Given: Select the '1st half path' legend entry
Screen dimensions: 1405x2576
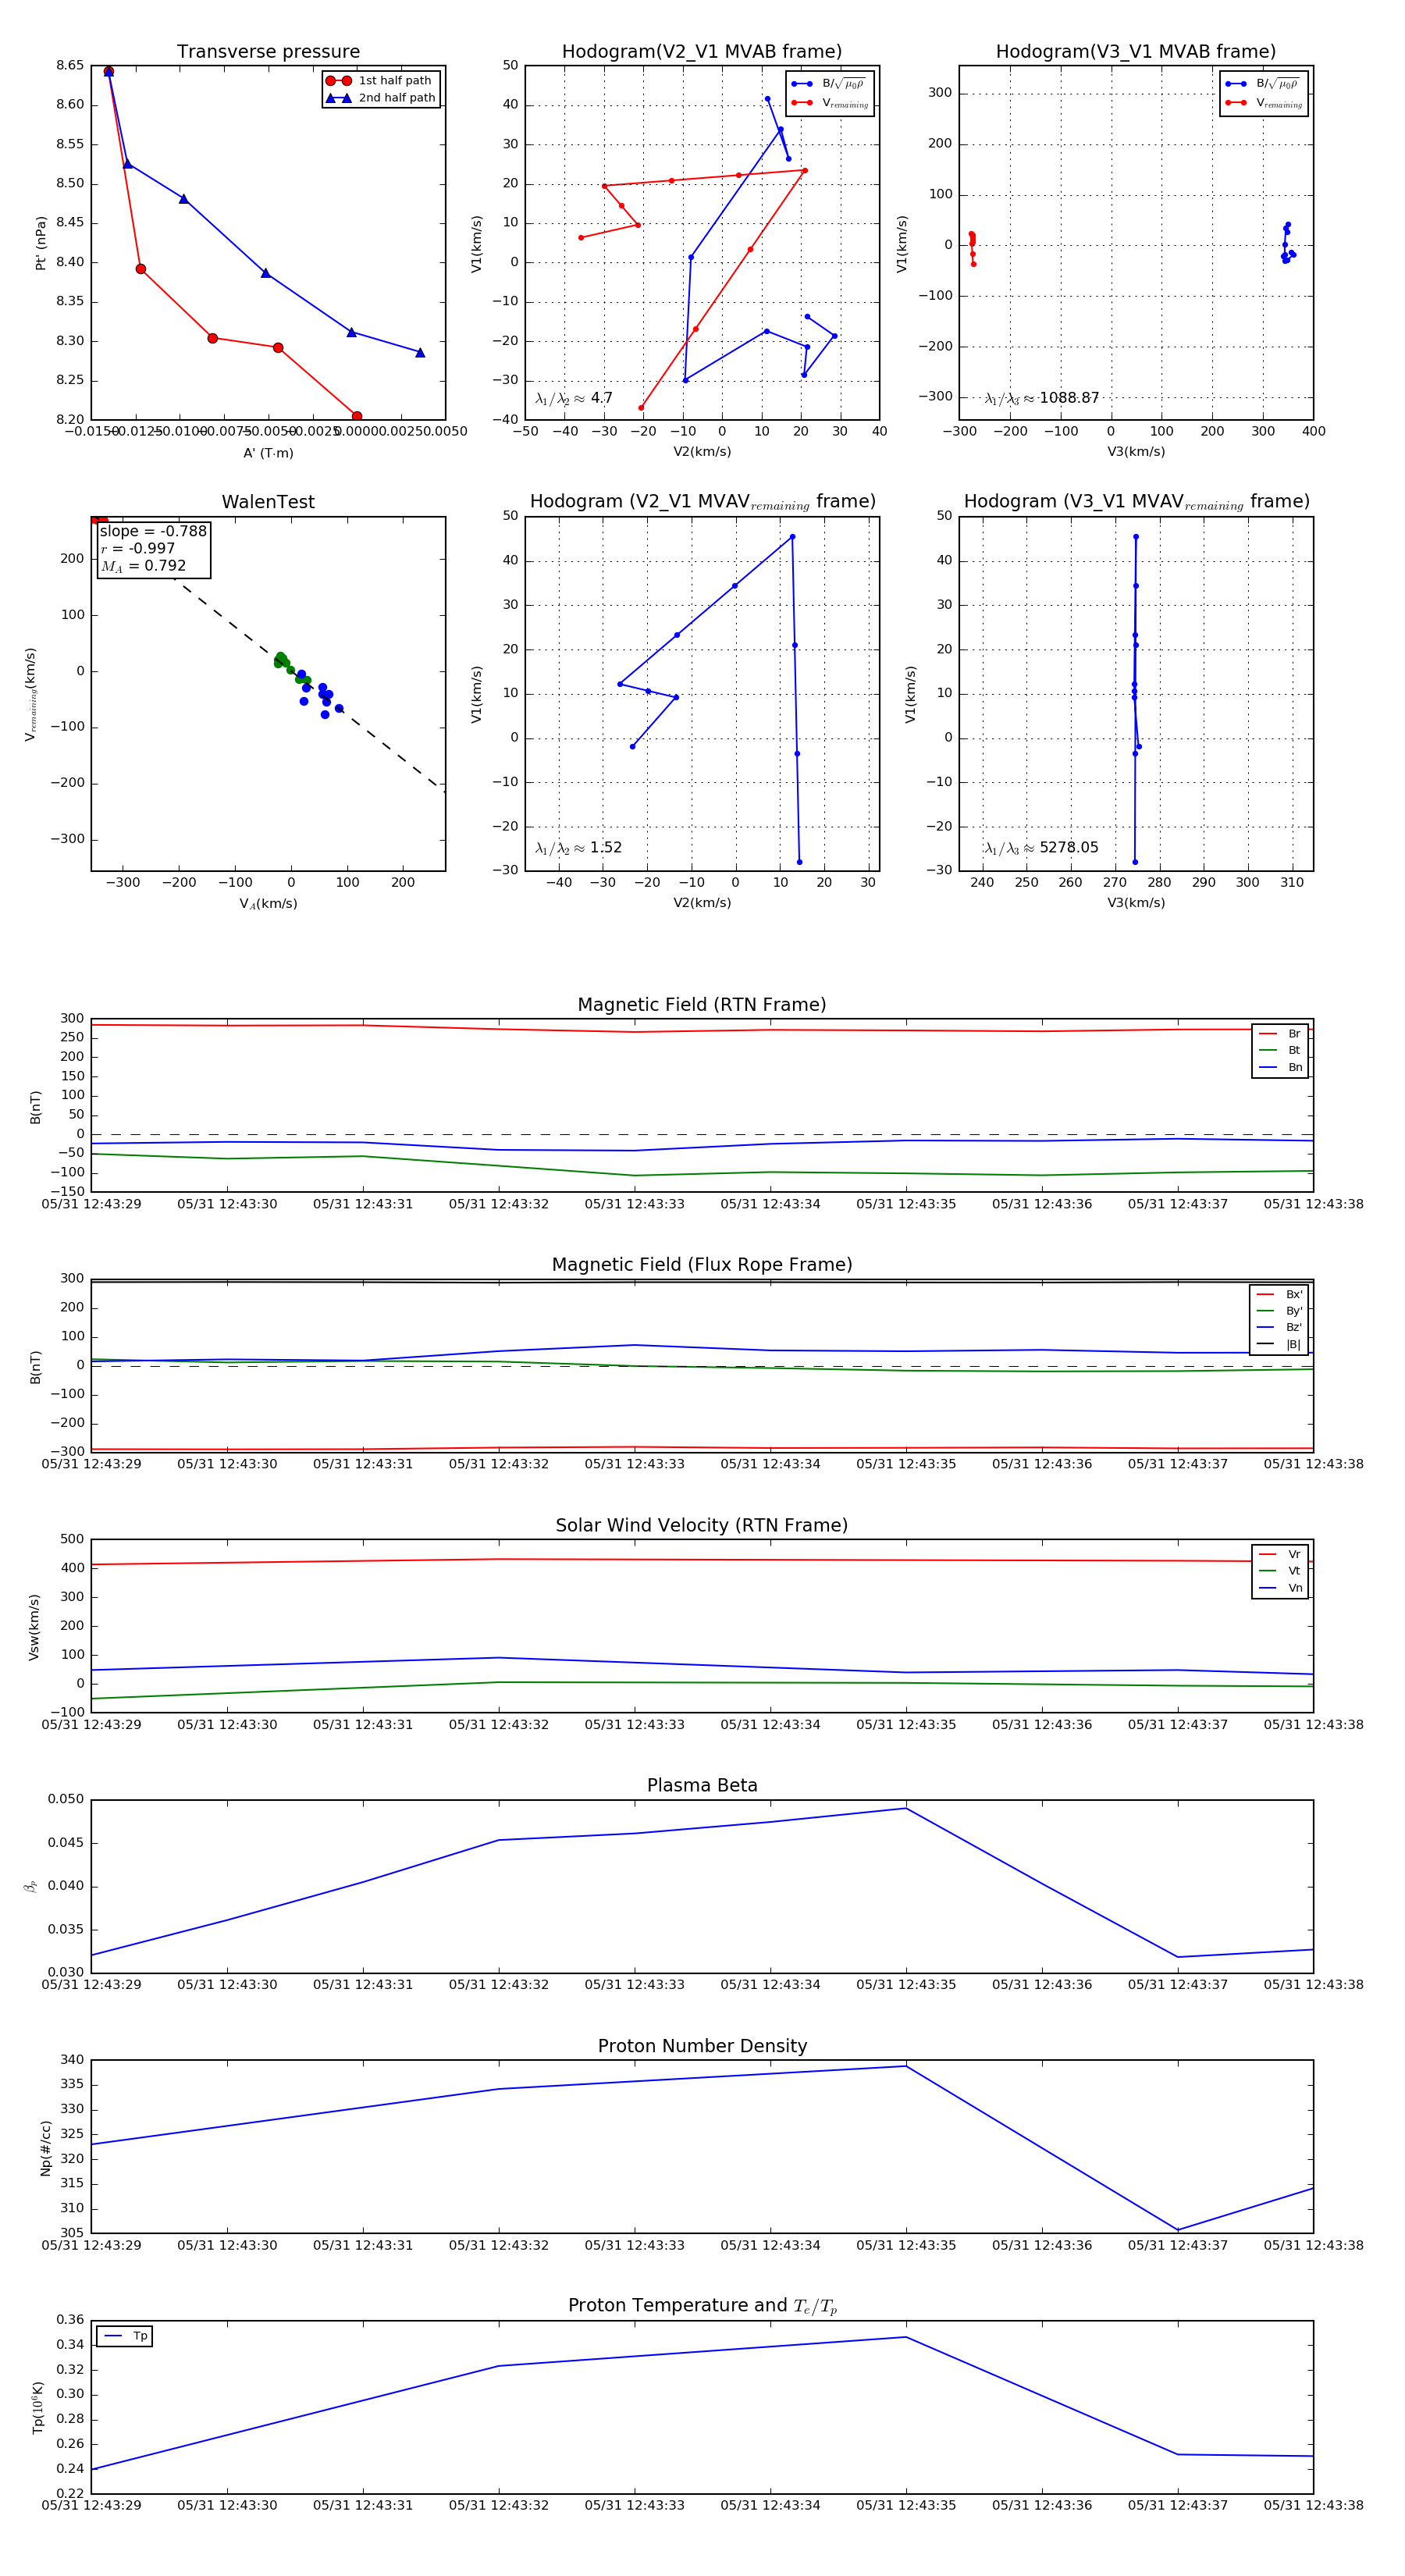Looking at the screenshot, I should (x=381, y=81).
